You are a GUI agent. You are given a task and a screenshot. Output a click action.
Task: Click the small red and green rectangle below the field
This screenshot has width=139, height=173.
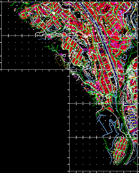pos(66,66)
